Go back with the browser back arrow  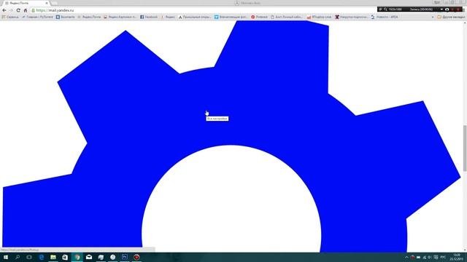tap(4, 10)
